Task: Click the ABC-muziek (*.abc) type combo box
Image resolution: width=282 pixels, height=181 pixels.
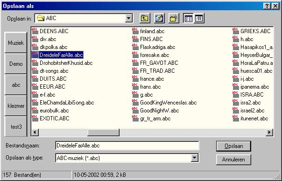Action: point(127,158)
